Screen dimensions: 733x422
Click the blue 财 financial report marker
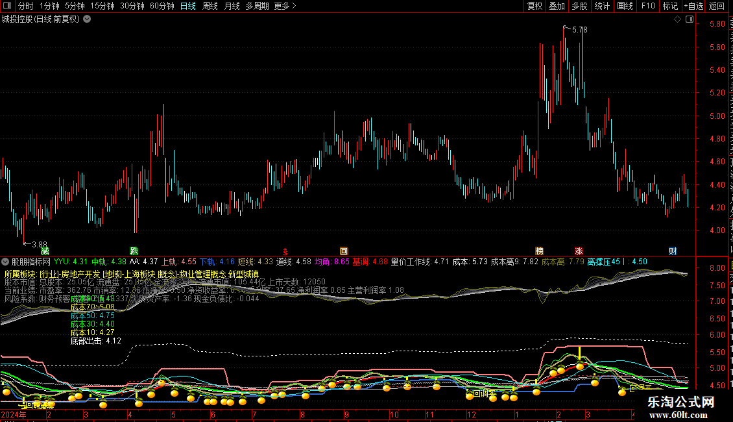(673, 251)
